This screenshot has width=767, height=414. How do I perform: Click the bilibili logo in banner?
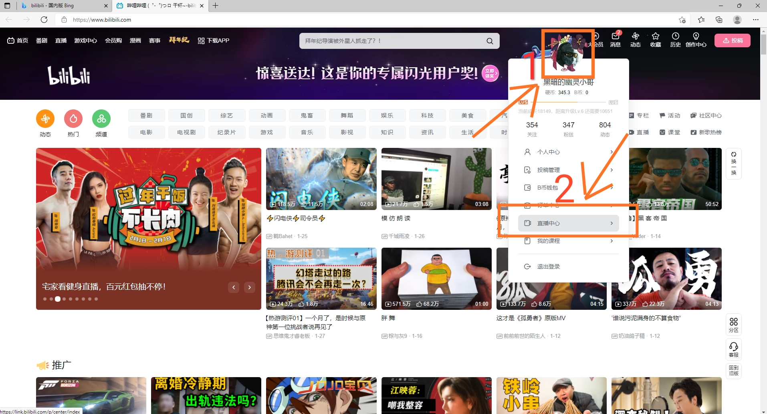69,76
